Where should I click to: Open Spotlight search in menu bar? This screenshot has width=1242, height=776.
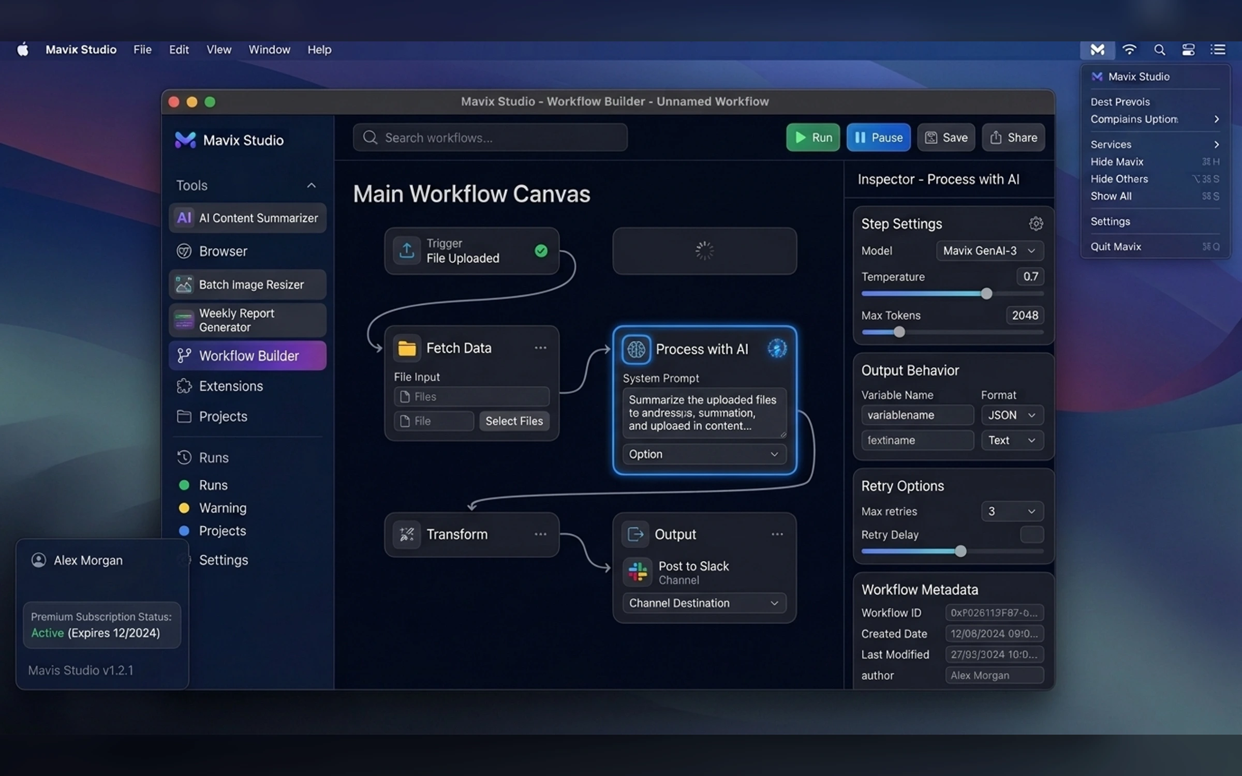pyautogui.click(x=1159, y=50)
